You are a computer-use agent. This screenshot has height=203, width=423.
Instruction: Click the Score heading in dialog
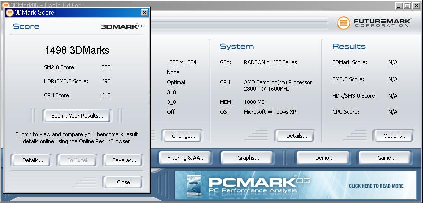26,26
